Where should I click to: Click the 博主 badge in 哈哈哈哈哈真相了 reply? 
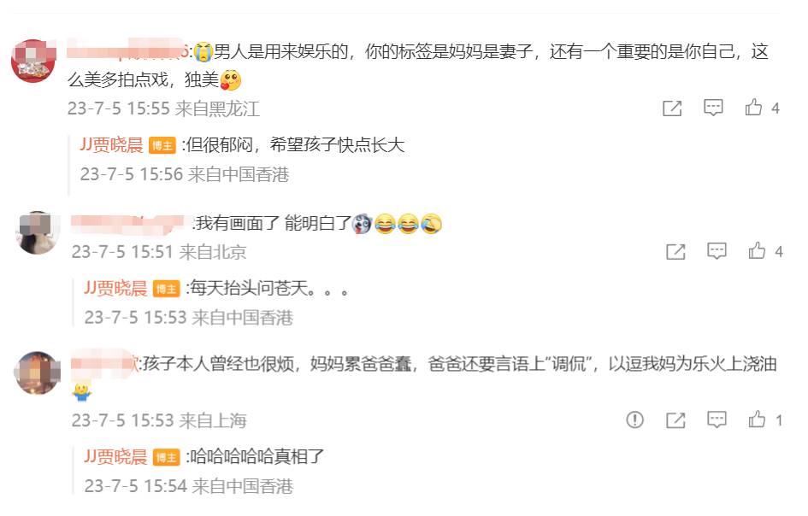[167, 457]
